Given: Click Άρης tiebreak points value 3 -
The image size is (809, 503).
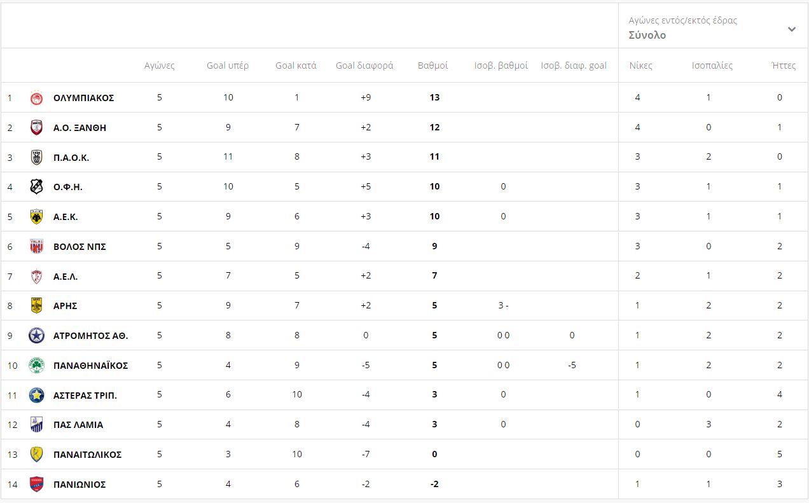Looking at the screenshot, I should pos(503,306).
